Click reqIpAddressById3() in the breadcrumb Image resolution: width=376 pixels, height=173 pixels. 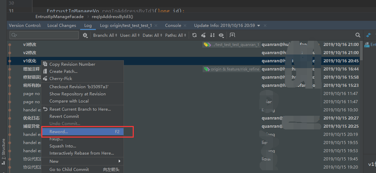coord(112,16)
